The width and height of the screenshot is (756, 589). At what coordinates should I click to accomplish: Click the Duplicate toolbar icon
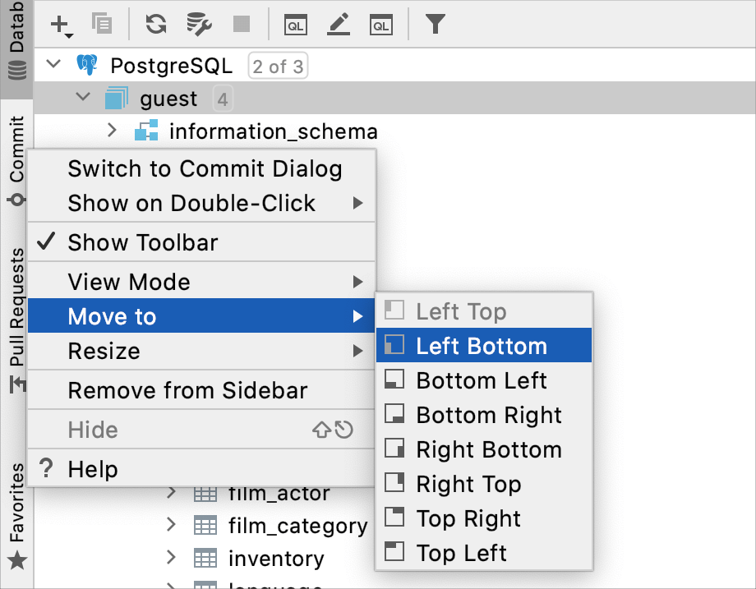point(101,25)
